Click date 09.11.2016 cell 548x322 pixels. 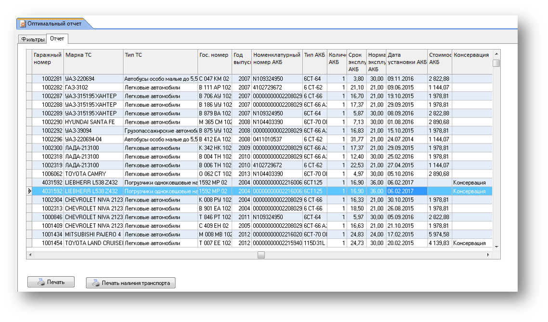pyautogui.click(x=407, y=79)
